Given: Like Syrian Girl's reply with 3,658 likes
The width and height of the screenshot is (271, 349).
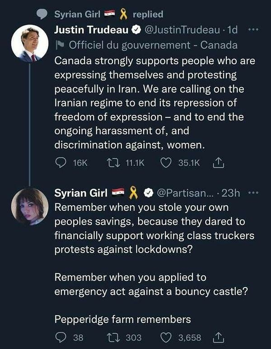Looking at the screenshot, I should (166, 337).
